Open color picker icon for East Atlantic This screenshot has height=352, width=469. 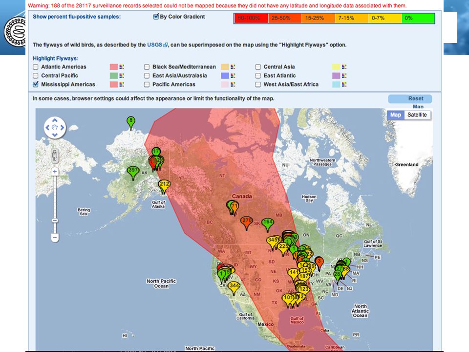coord(344,75)
